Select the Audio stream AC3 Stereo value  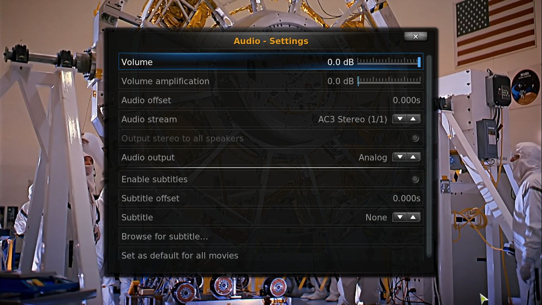click(x=352, y=119)
